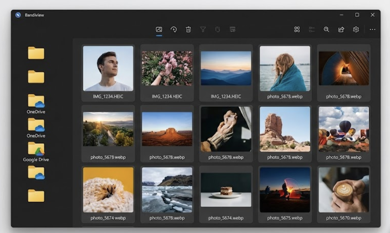Click the sort lines icon in the toolbar
The image size is (390, 233).
point(232,30)
